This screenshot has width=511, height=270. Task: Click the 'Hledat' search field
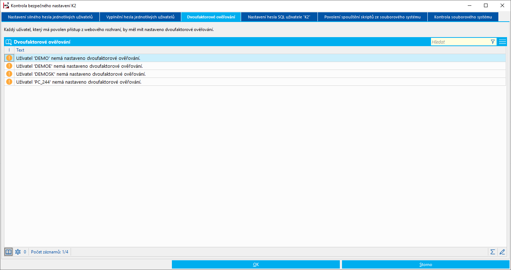(460, 42)
